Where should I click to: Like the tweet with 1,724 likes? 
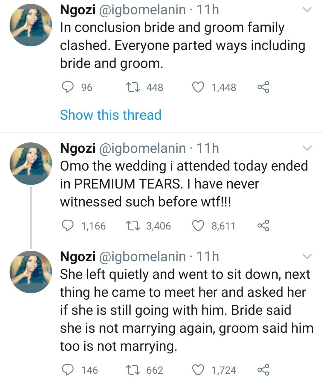(198, 370)
